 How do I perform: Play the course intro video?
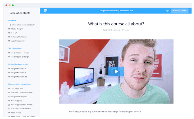click(116, 72)
